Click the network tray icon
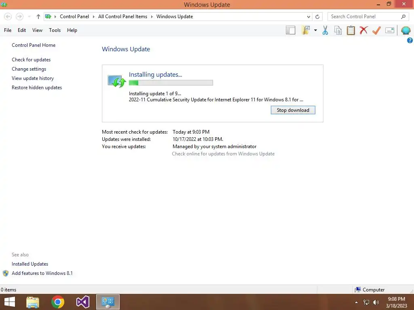The width and height of the screenshot is (414, 310). (x=366, y=302)
